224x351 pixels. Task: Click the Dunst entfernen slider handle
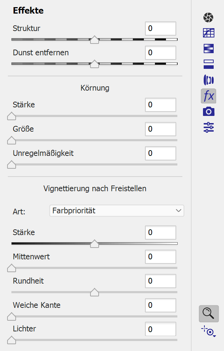click(x=94, y=64)
